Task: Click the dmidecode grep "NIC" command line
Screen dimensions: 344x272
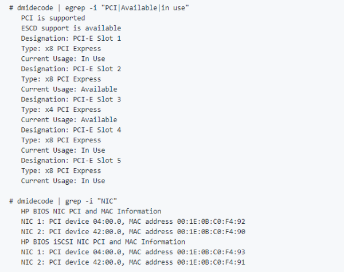Action: tap(63, 201)
